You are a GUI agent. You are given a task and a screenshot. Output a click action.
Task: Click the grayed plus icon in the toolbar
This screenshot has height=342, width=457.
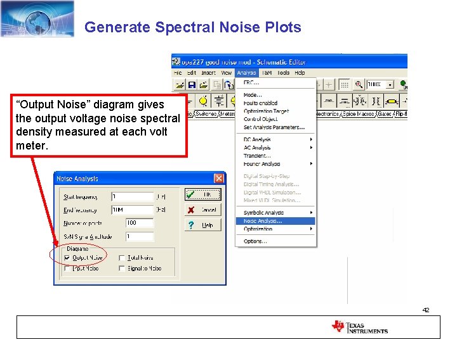point(329,85)
